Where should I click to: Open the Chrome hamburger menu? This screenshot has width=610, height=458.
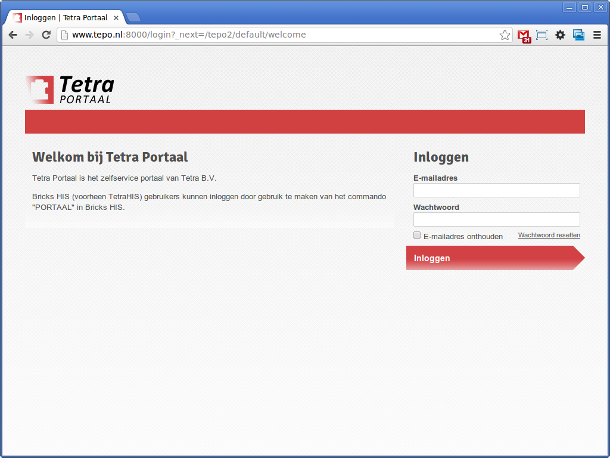coord(597,35)
